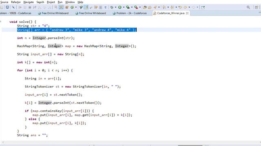The image size is (261, 146).
Task: Open the Run menu
Action: (x=60, y=2)
